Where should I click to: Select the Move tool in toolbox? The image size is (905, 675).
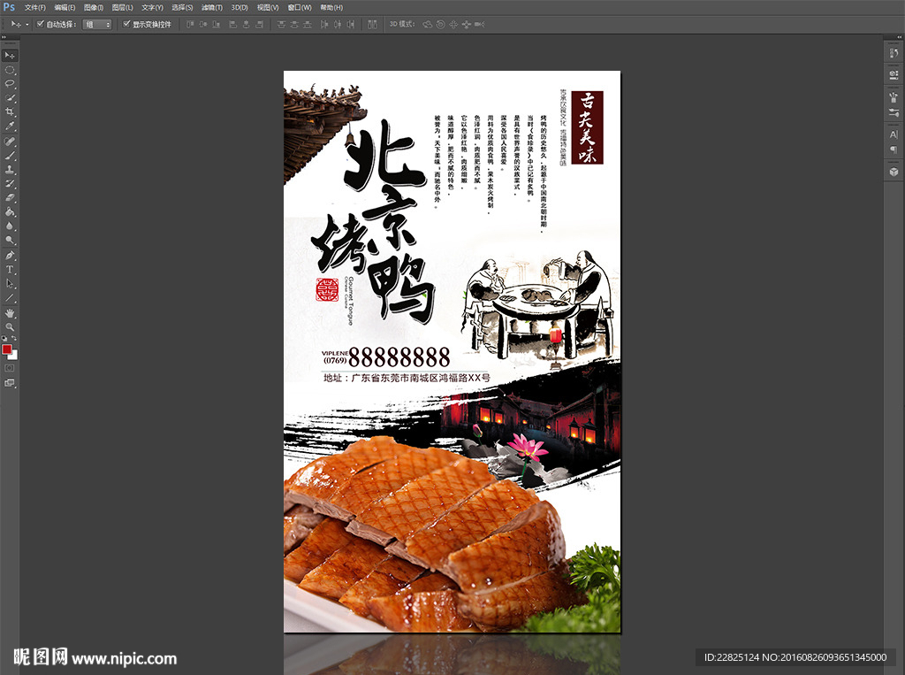click(x=10, y=56)
